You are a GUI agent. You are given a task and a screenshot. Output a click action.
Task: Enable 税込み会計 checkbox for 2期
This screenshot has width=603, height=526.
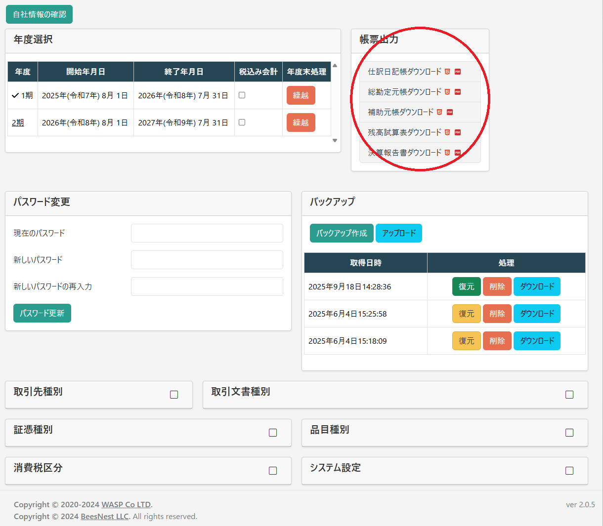pyautogui.click(x=242, y=122)
